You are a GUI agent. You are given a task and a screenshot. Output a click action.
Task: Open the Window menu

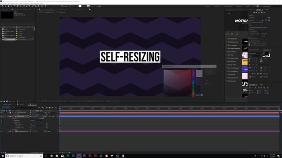point(37,4)
